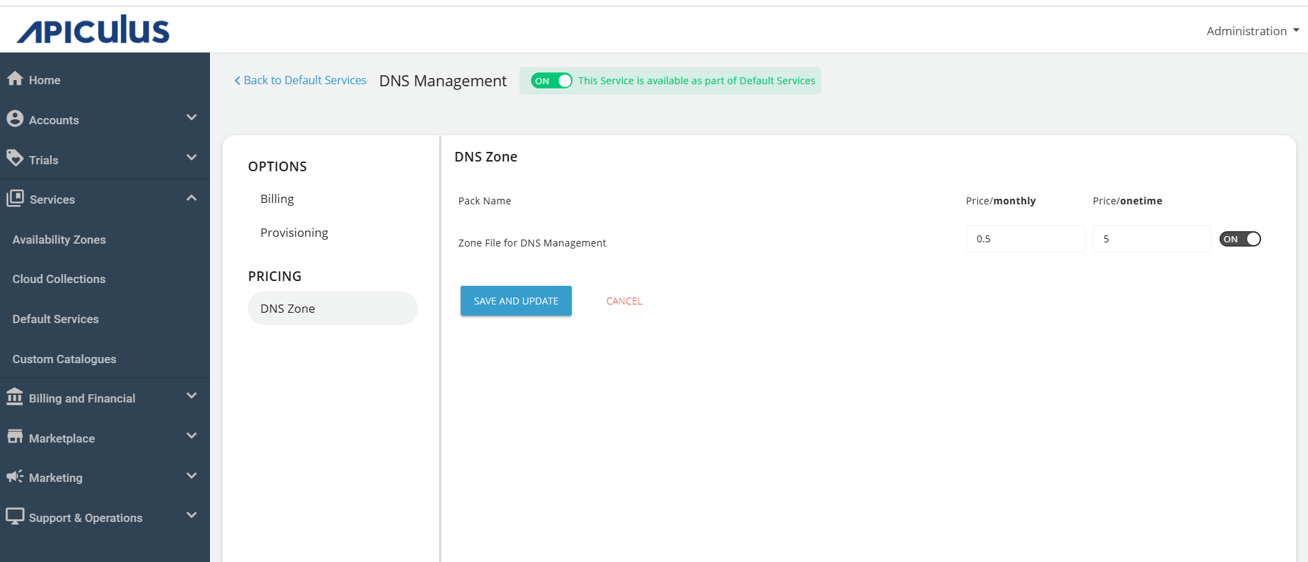Select the Billing option
Image resolution: width=1308 pixels, height=562 pixels.
pos(277,199)
